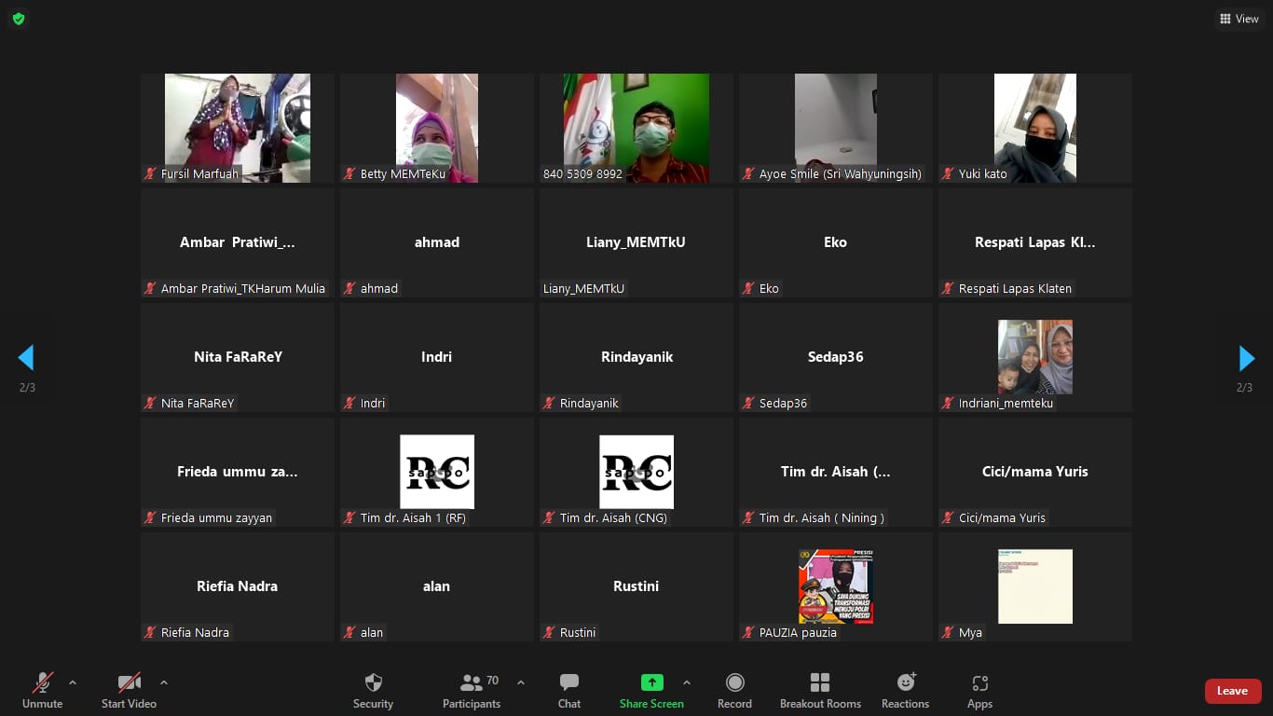Open the Security shield icon

tap(373, 690)
